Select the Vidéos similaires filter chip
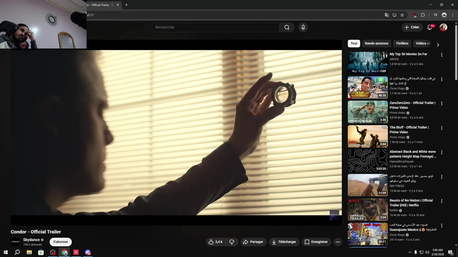 tap(423, 44)
